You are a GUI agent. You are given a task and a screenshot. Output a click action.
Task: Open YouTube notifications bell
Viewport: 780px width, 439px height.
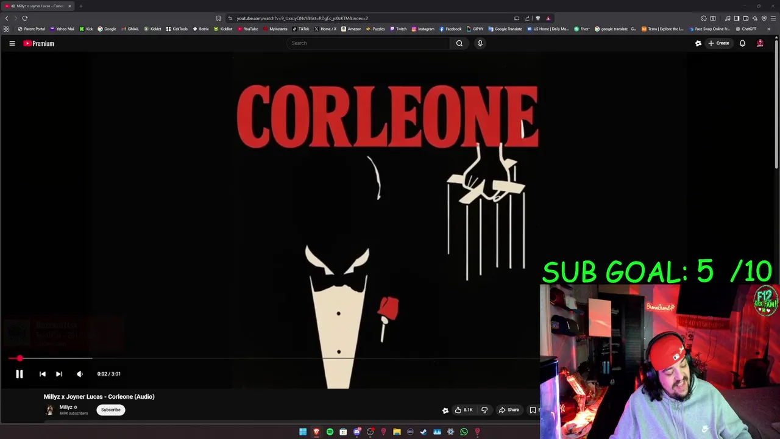742,43
